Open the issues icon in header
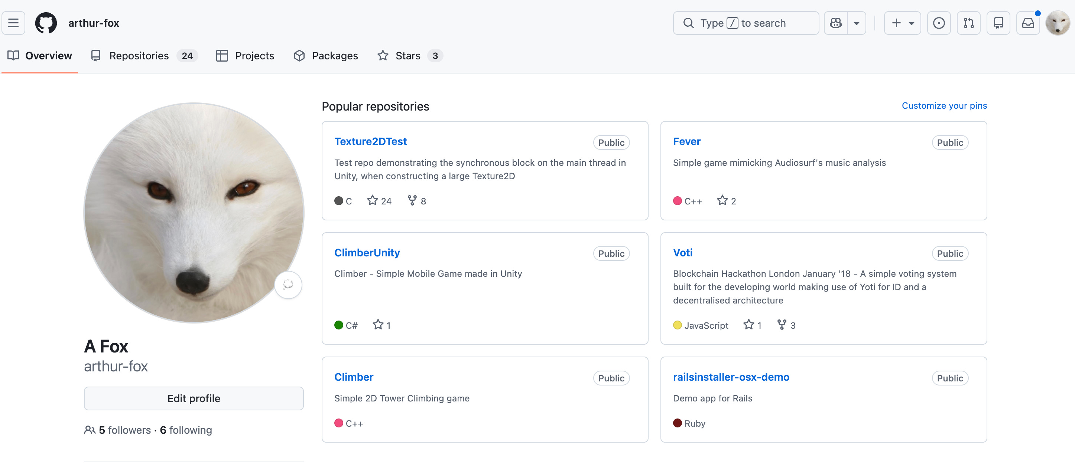The height and width of the screenshot is (466, 1075). tap(939, 23)
